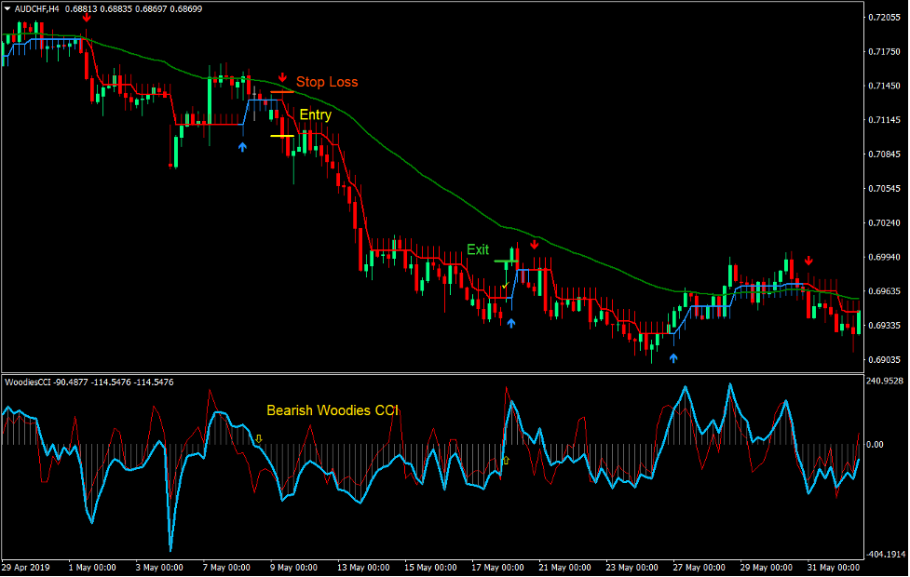Select the red down arrow near 18 May
The height and width of the screenshot is (577, 910).
[535, 245]
